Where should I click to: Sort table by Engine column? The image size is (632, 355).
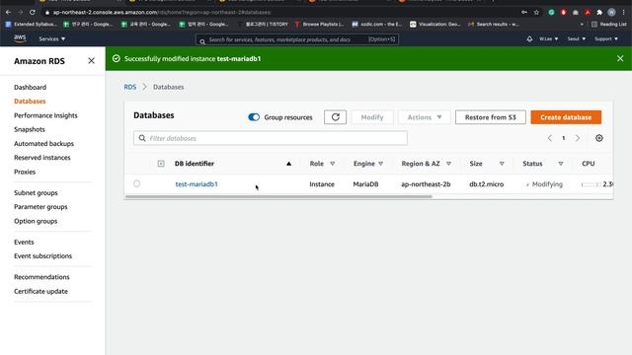click(380, 164)
